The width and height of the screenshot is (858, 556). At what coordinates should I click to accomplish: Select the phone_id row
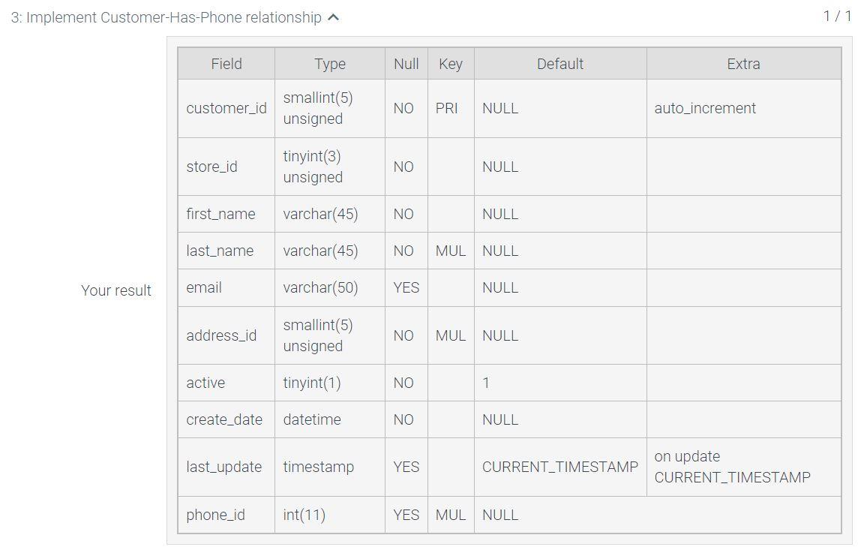pyautogui.click(x=216, y=515)
